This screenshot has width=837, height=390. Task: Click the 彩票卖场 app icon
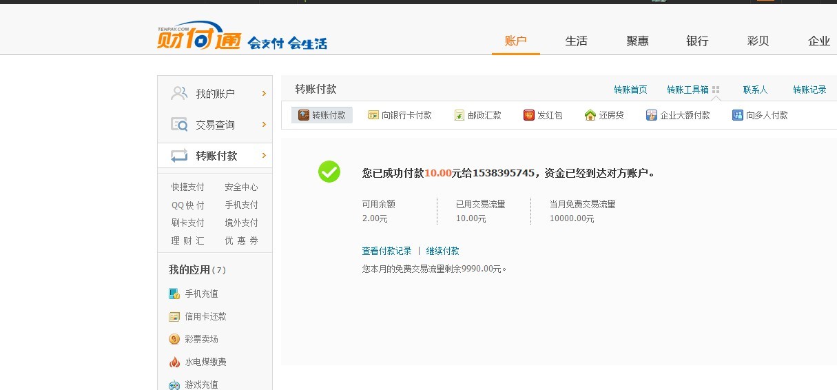coord(174,339)
